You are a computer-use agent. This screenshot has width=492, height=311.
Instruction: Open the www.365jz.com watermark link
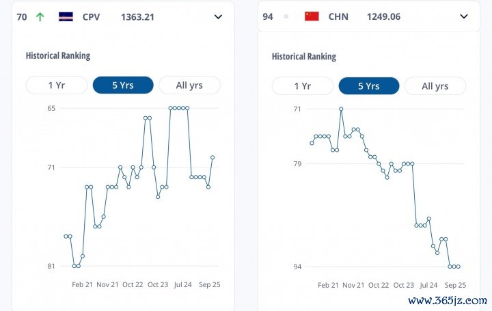(x=447, y=300)
